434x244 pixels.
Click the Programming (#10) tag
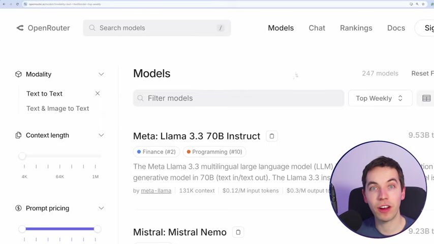click(x=214, y=152)
